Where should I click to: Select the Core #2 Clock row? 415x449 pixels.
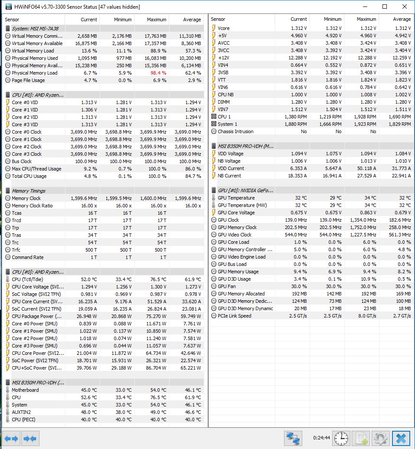pyautogui.click(x=104, y=147)
